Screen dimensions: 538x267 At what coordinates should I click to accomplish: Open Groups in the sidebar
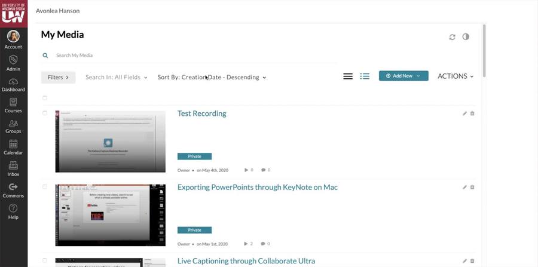point(13,127)
